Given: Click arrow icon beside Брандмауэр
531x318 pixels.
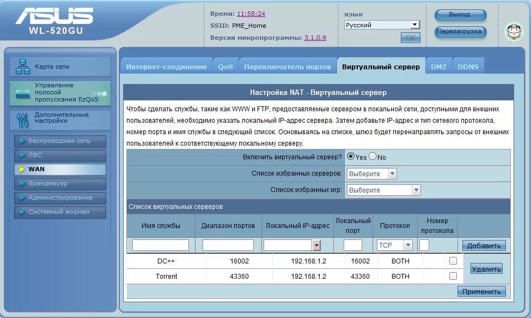Looking at the screenshot, I should coord(22,184).
